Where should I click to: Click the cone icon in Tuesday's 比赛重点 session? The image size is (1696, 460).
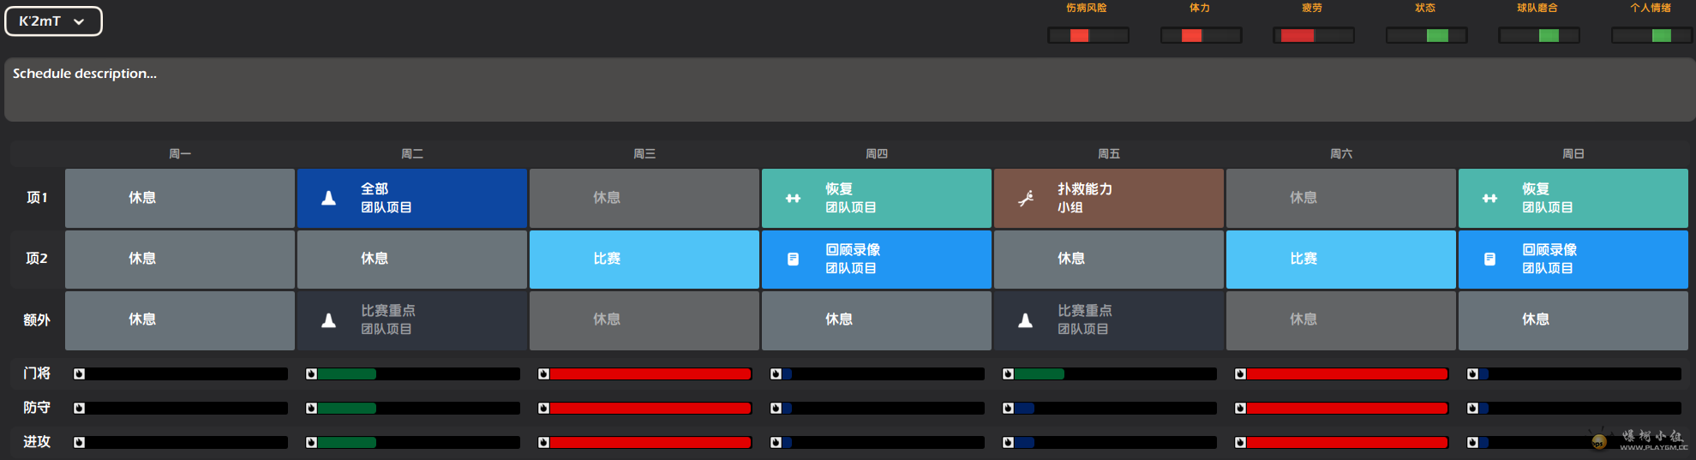(328, 320)
